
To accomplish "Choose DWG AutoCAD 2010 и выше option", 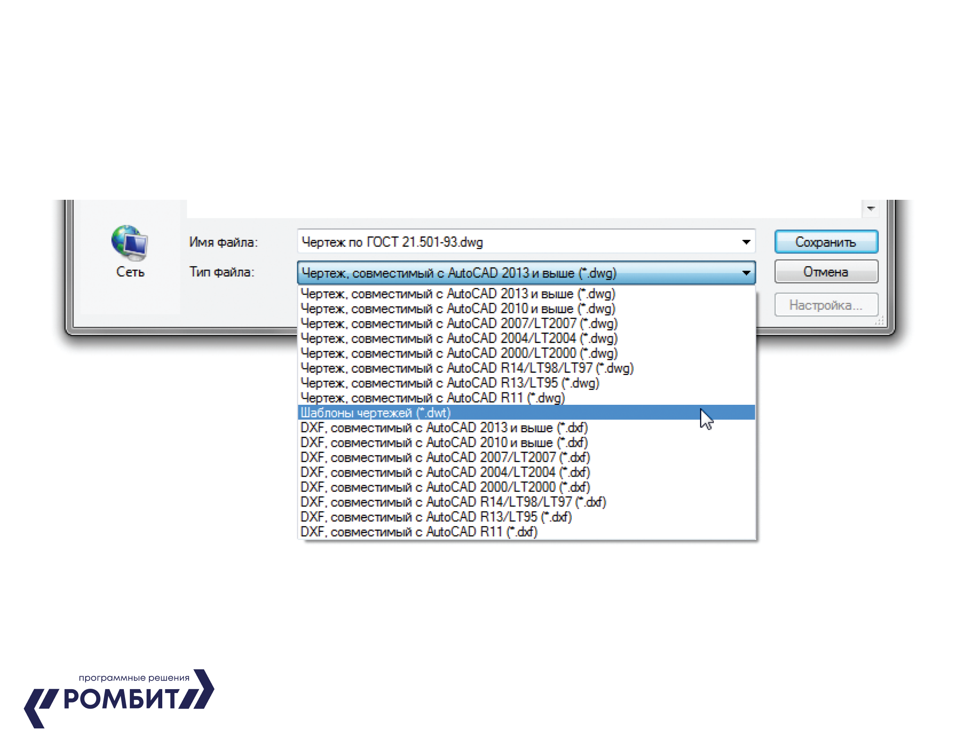I will point(458,308).
